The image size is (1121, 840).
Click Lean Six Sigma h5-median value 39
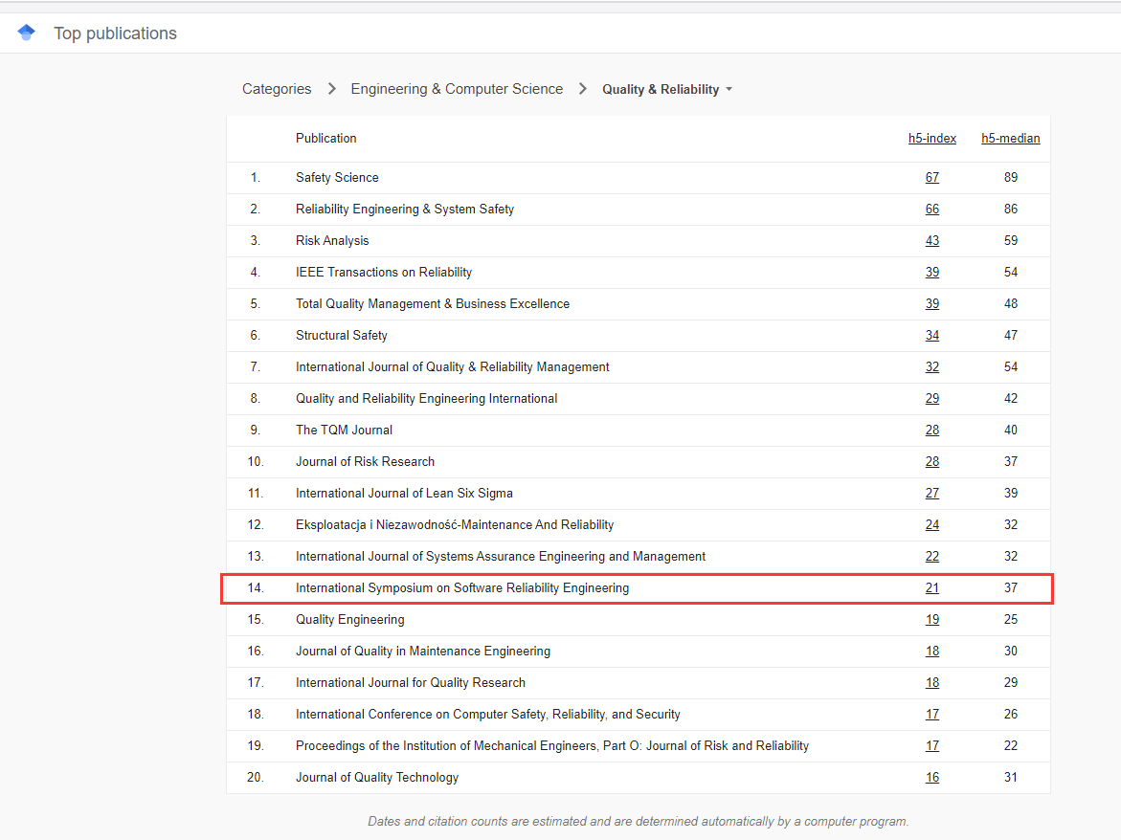click(x=1010, y=493)
